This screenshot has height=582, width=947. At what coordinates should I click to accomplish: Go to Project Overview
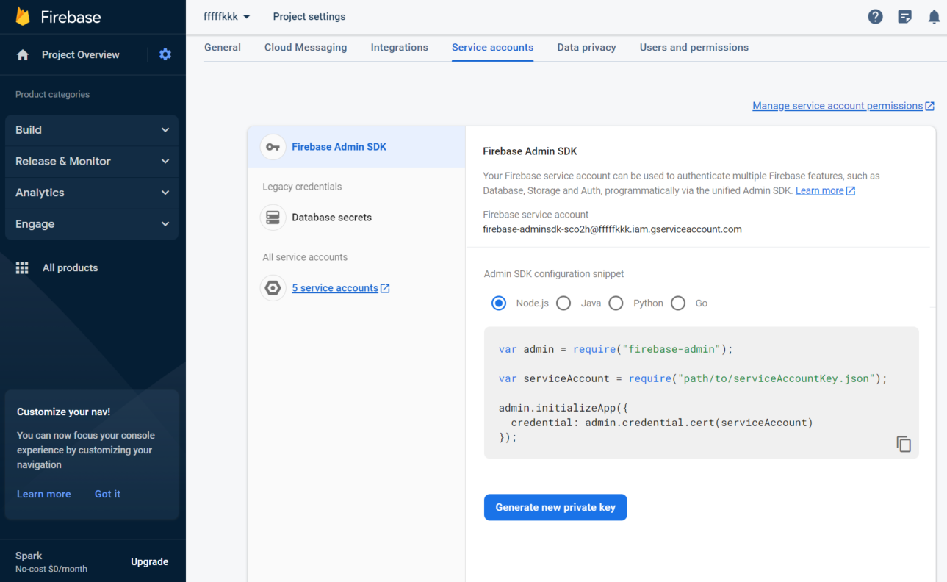[80, 54]
